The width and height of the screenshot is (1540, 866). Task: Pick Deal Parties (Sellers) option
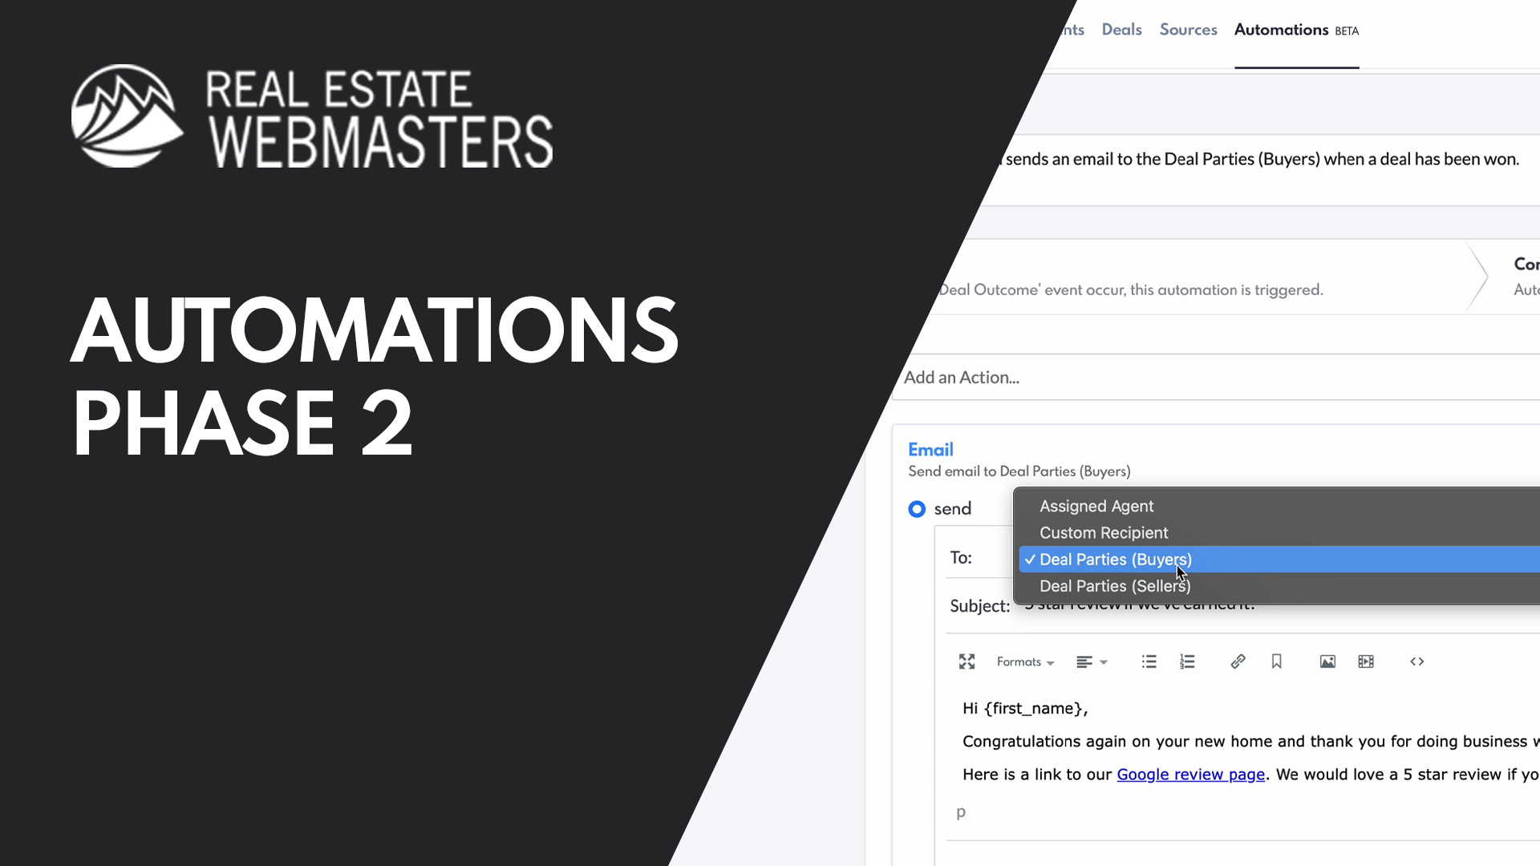point(1115,586)
